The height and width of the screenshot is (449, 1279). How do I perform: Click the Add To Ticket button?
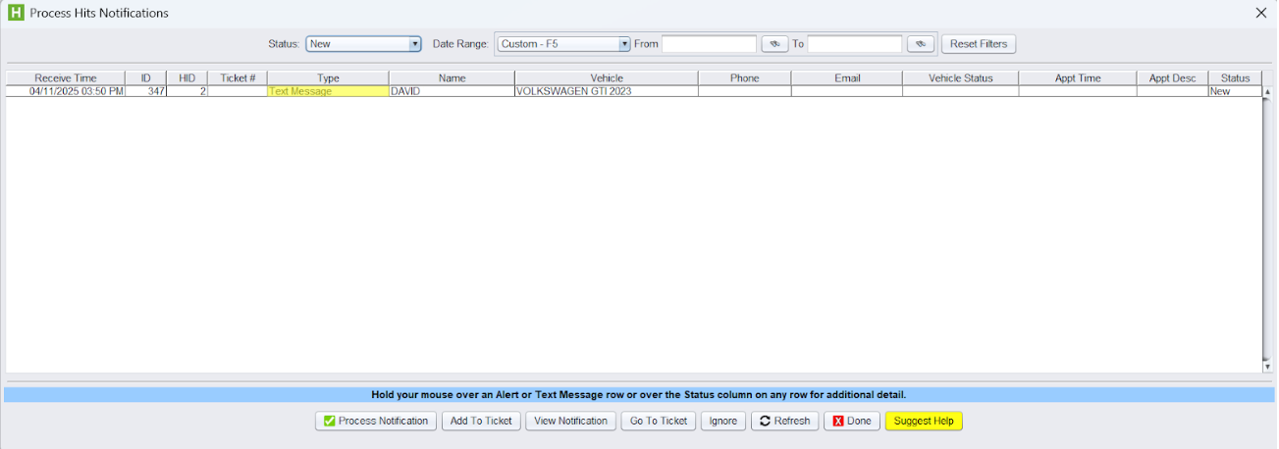pos(481,421)
